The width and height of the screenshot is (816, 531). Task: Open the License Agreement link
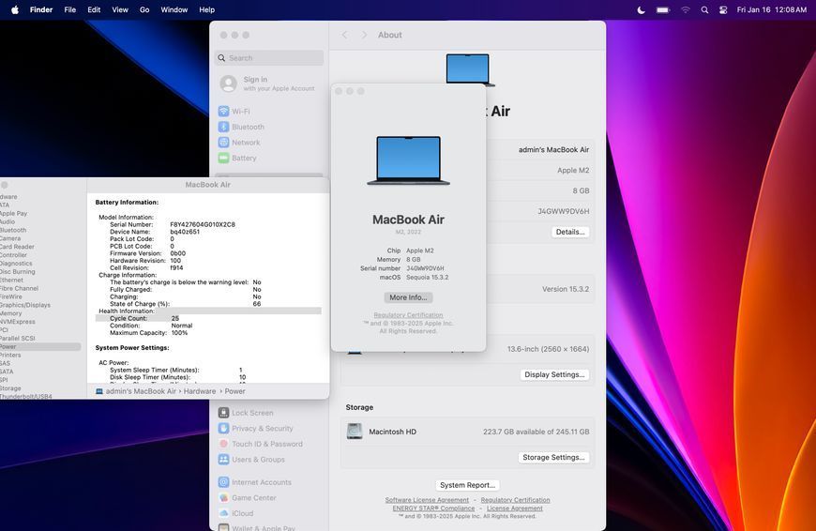(x=515, y=508)
